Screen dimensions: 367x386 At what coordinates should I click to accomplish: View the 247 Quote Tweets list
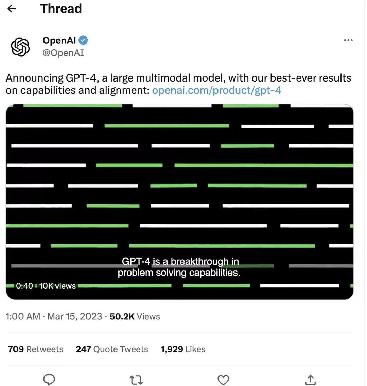pyautogui.click(x=112, y=349)
